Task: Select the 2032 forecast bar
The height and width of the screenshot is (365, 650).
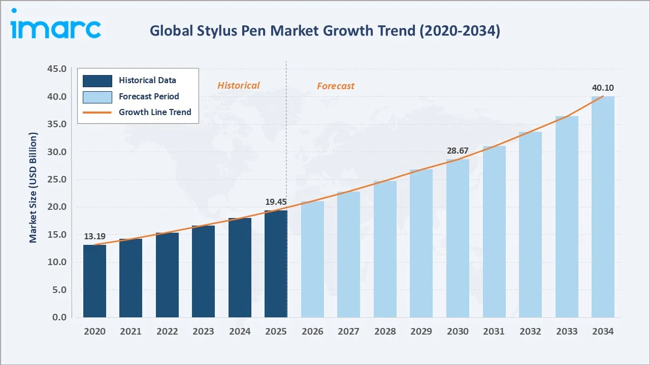Action: click(x=530, y=225)
